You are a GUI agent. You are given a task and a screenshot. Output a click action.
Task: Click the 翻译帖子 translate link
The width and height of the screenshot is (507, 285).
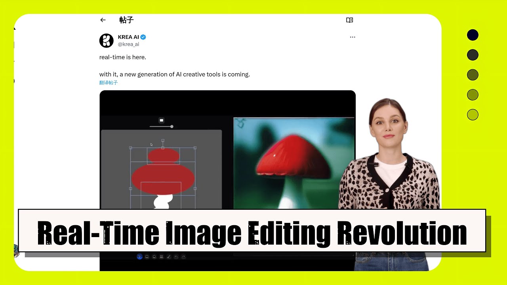click(x=109, y=83)
